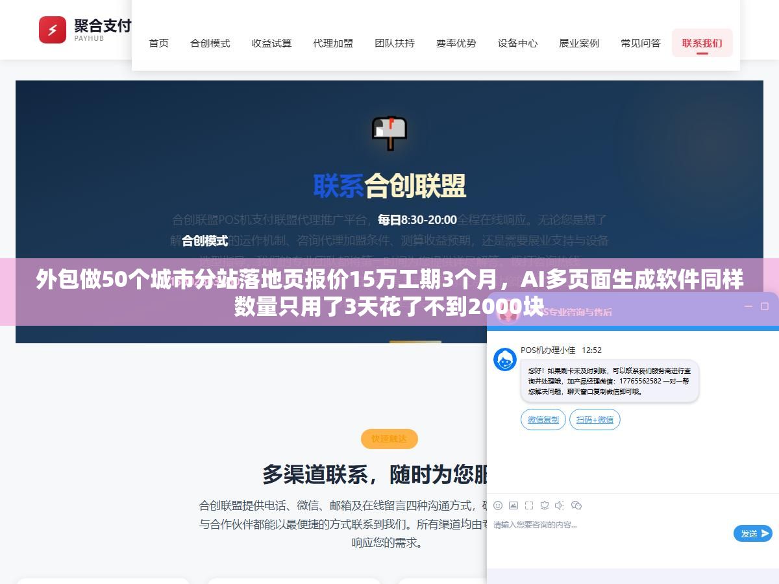This screenshot has height=584, width=779.
Task: Click the screenshot capture icon in chat
Action: (x=529, y=505)
